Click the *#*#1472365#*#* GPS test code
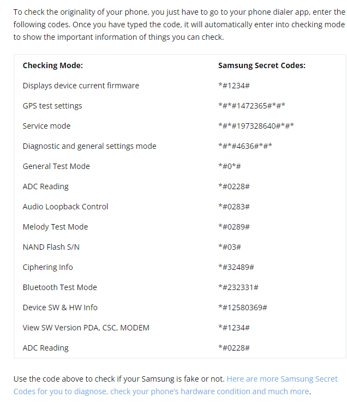 252,106
